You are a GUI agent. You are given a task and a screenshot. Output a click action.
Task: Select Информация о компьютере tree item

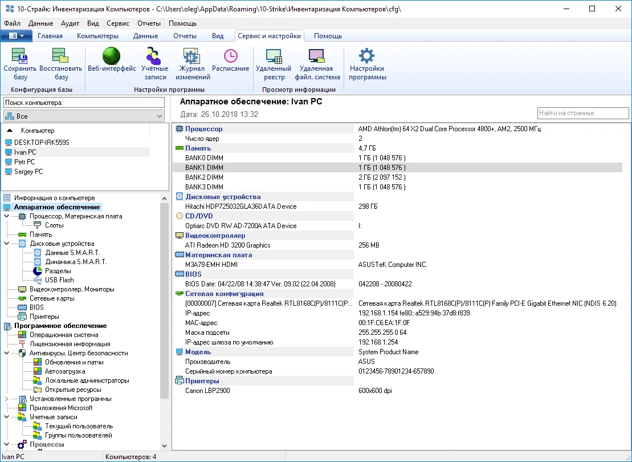tap(54, 198)
